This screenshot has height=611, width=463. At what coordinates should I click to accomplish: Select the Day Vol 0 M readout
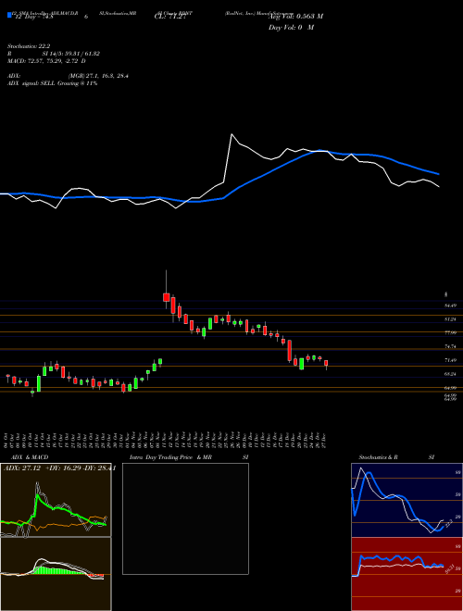tap(291, 28)
